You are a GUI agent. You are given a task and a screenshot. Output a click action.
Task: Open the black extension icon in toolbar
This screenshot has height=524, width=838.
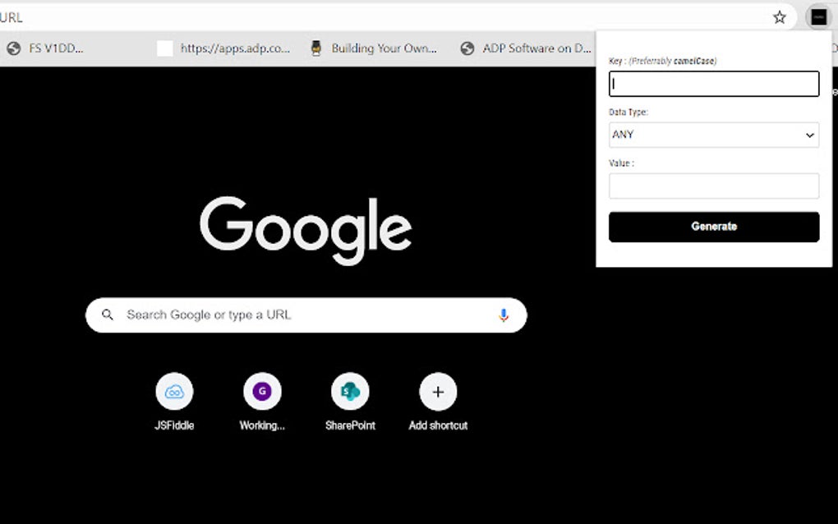(819, 17)
